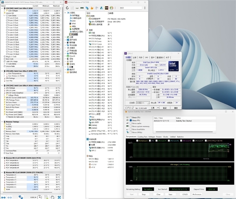Viewport: 236px width, 199px height.
Task: Click AIDA64 refresh toolbar icon
Action: click(x=67, y=8)
